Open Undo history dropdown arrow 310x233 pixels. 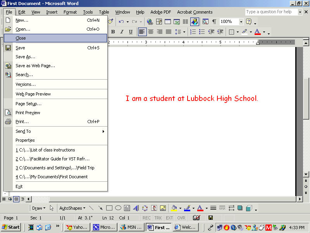pos(128,22)
